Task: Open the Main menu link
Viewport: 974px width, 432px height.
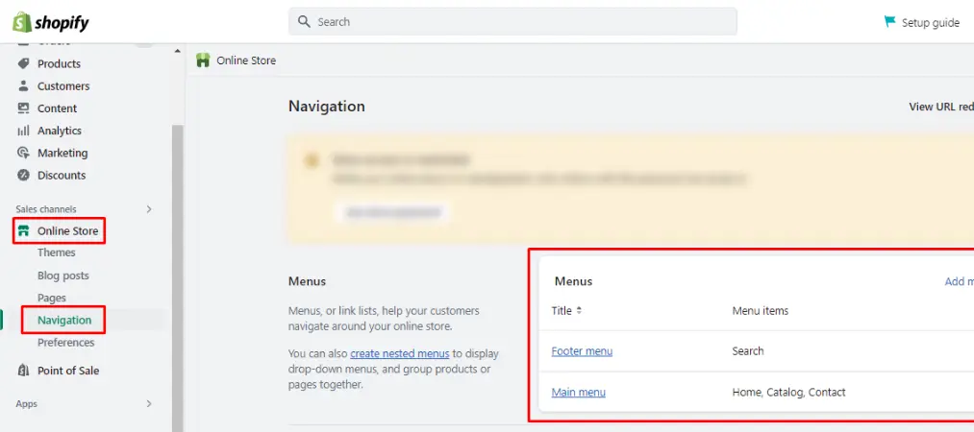Action: coord(578,393)
